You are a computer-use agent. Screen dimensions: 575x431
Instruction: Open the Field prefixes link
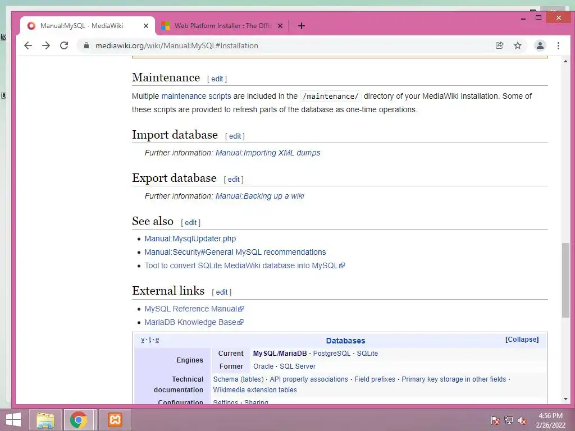click(375, 379)
